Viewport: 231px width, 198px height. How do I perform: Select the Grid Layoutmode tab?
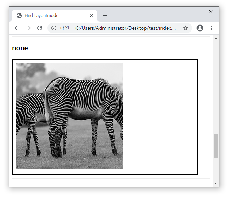point(55,16)
